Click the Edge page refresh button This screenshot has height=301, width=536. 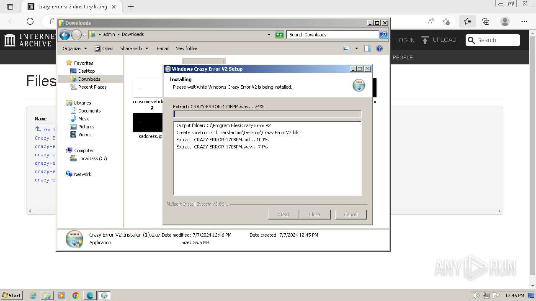tap(30, 21)
